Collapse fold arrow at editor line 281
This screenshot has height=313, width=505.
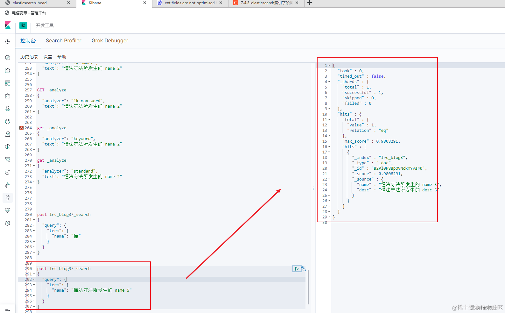pyautogui.click(x=34, y=220)
